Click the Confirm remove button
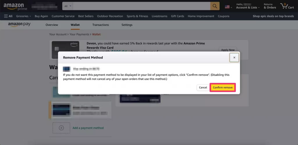 [223, 87]
